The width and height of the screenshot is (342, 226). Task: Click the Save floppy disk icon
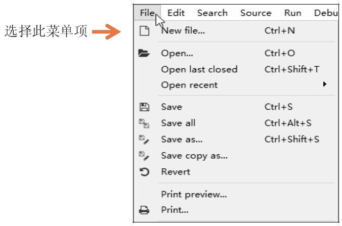pos(144,107)
